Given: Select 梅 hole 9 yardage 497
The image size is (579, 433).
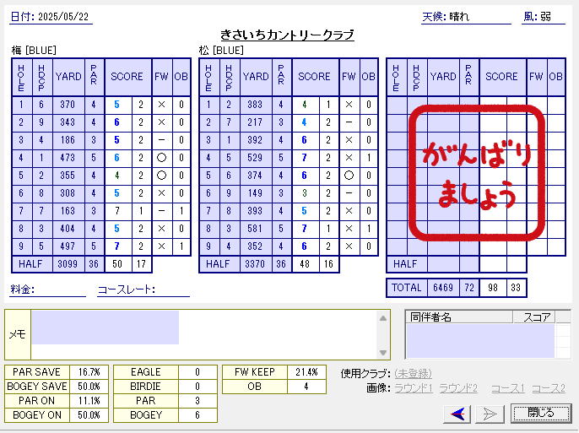Looking at the screenshot, I should (x=68, y=246).
